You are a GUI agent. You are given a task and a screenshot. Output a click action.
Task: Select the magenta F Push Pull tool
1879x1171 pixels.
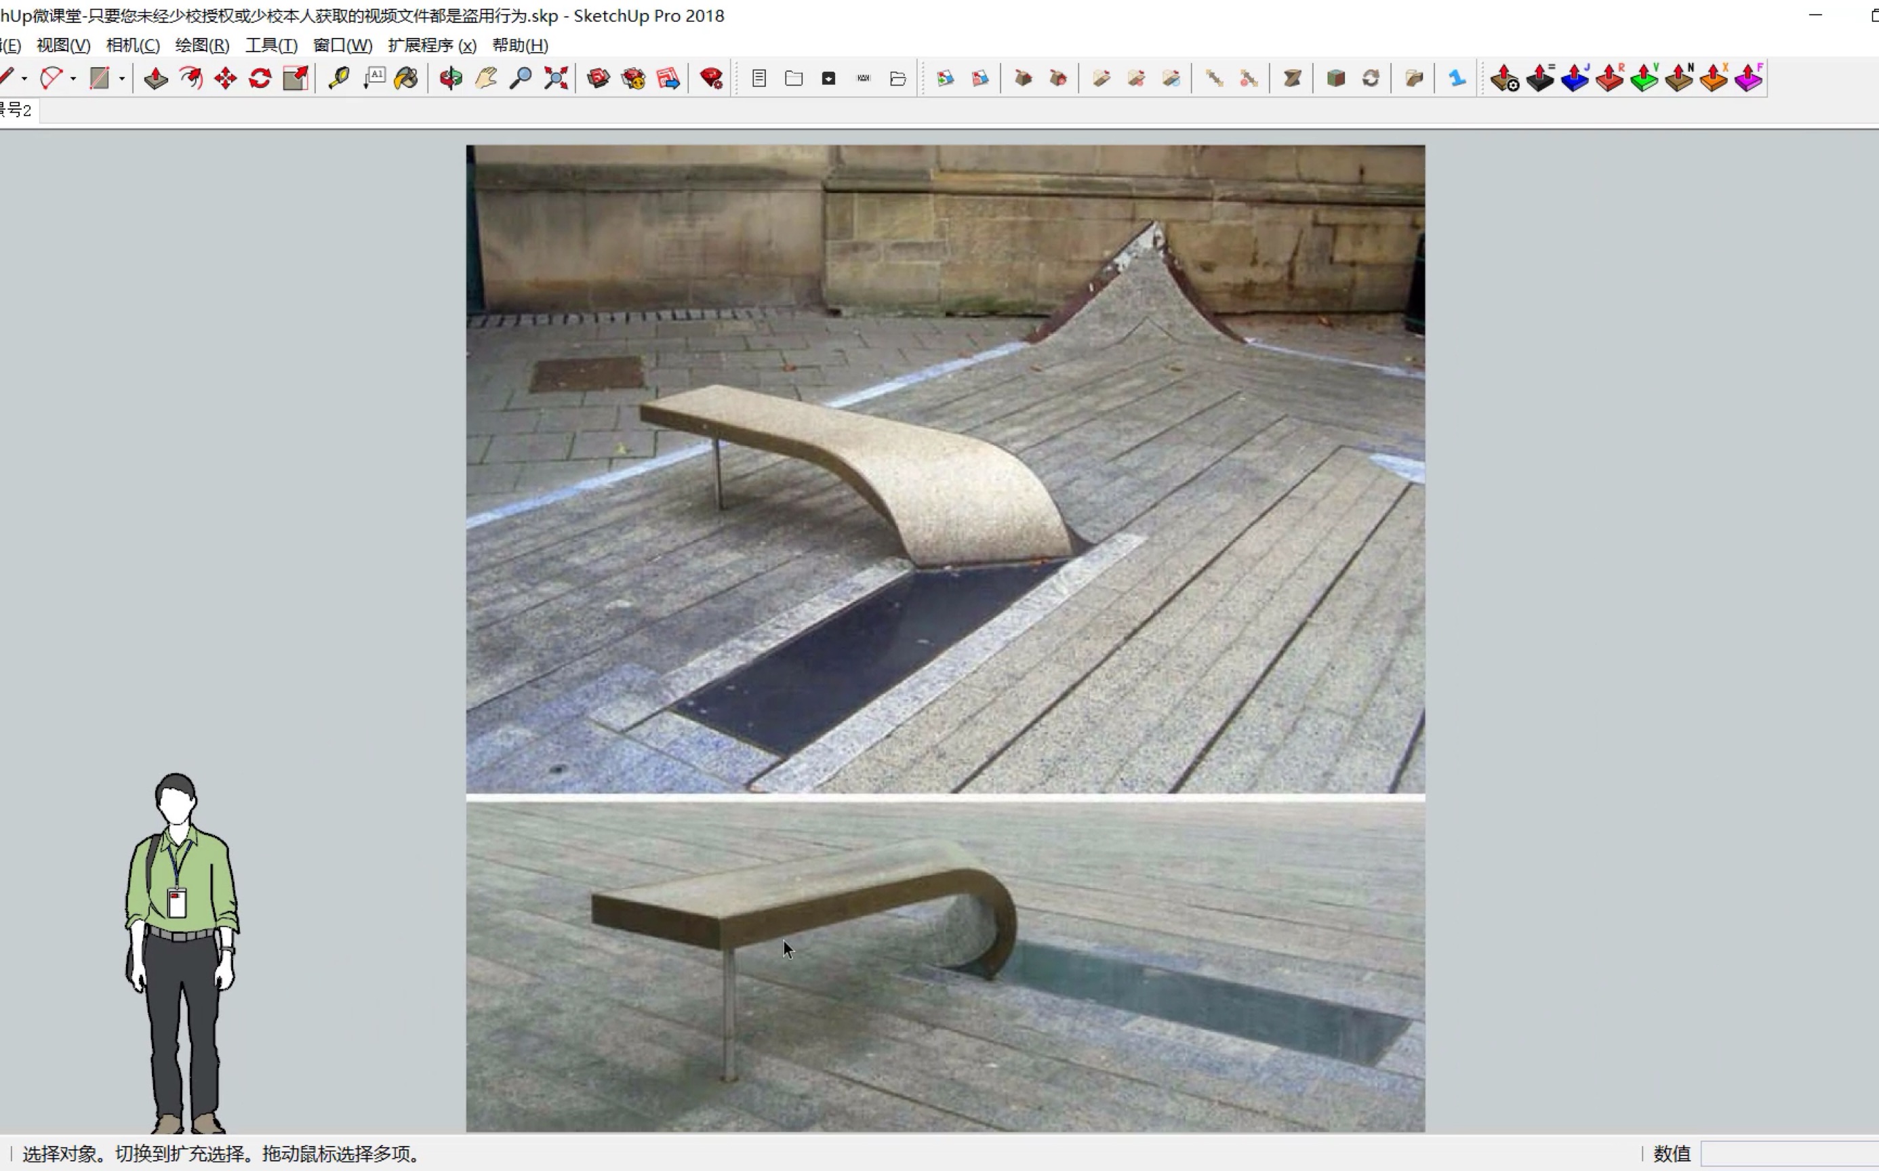1749,78
